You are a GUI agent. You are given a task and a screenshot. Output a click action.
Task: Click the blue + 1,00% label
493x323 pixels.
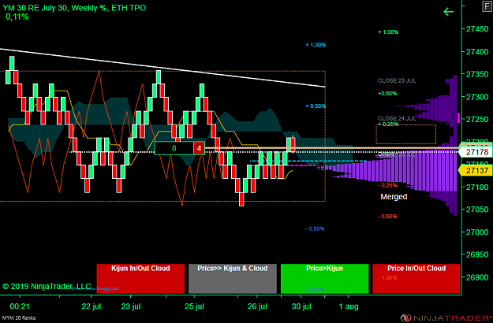[x=316, y=45]
